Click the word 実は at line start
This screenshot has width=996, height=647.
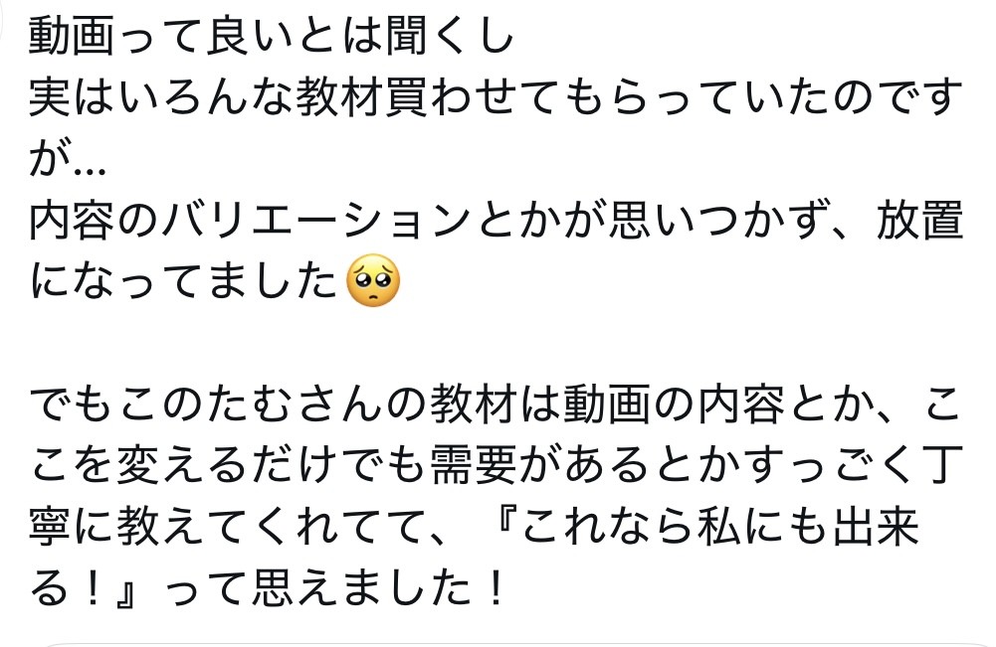pos(73,97)
